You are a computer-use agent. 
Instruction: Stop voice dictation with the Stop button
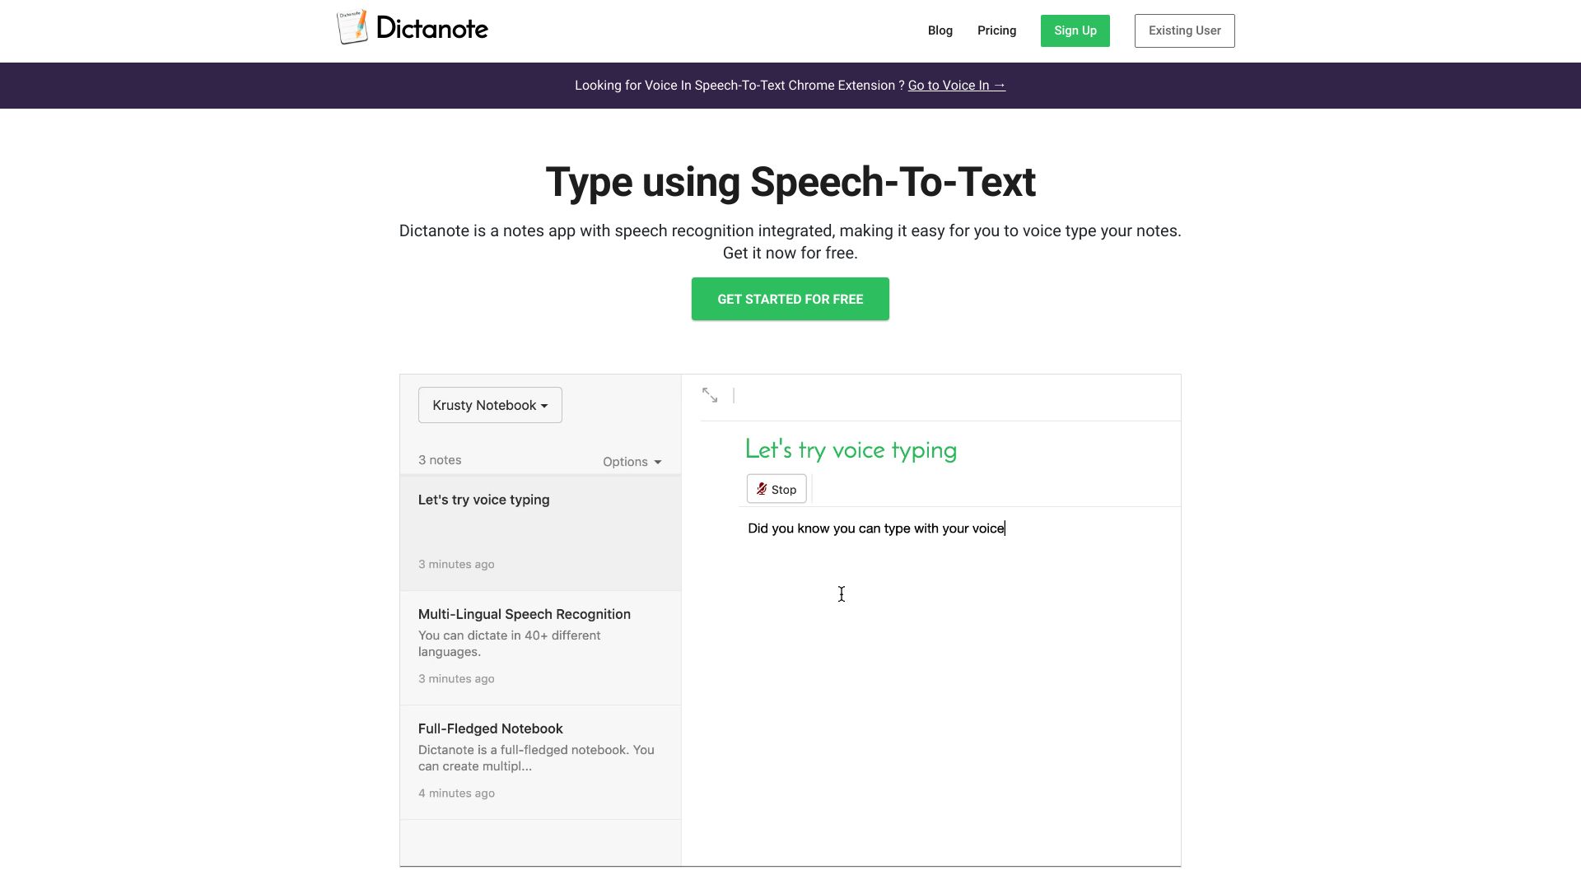(x=777, y=488)
